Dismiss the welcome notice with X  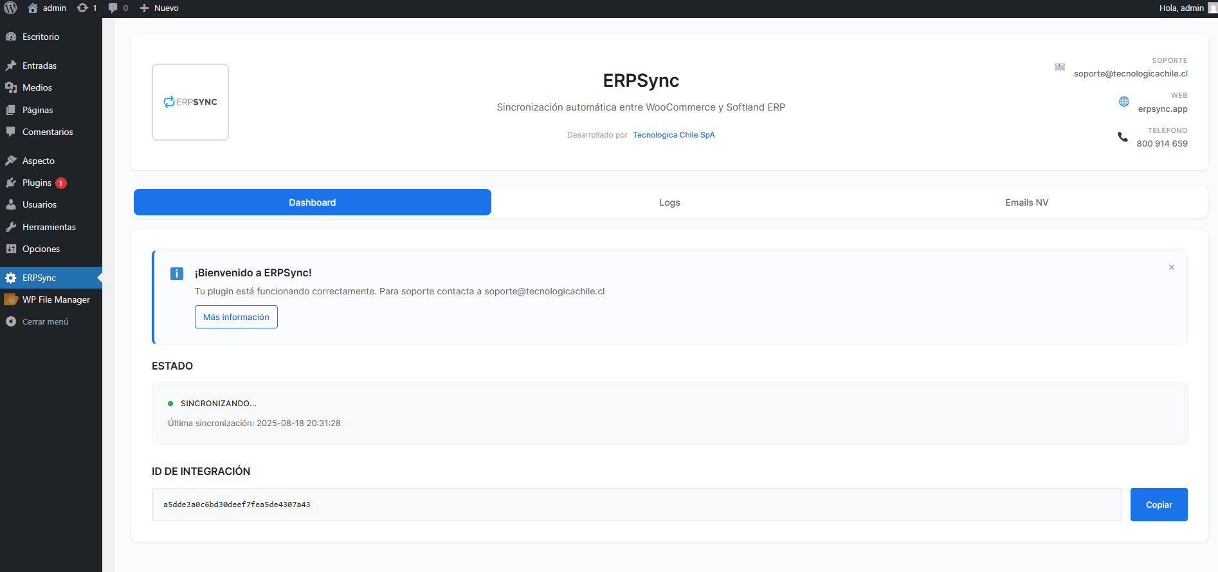tap(1172, 267)
